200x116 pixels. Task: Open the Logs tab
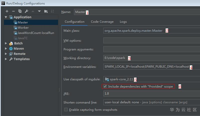(x=123, y=22)
